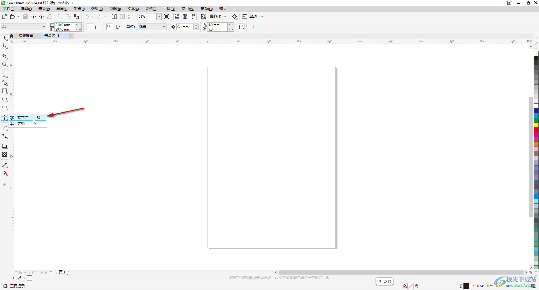Open the 位图(B) menu
This screenshot has height=290, width=539.
tap(115, 9)
